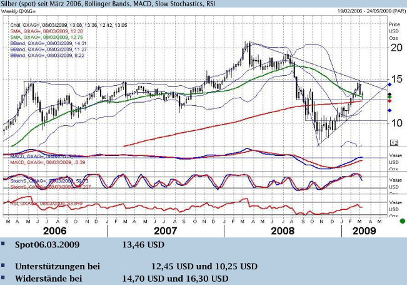Click the green diamond price marker

390,95
